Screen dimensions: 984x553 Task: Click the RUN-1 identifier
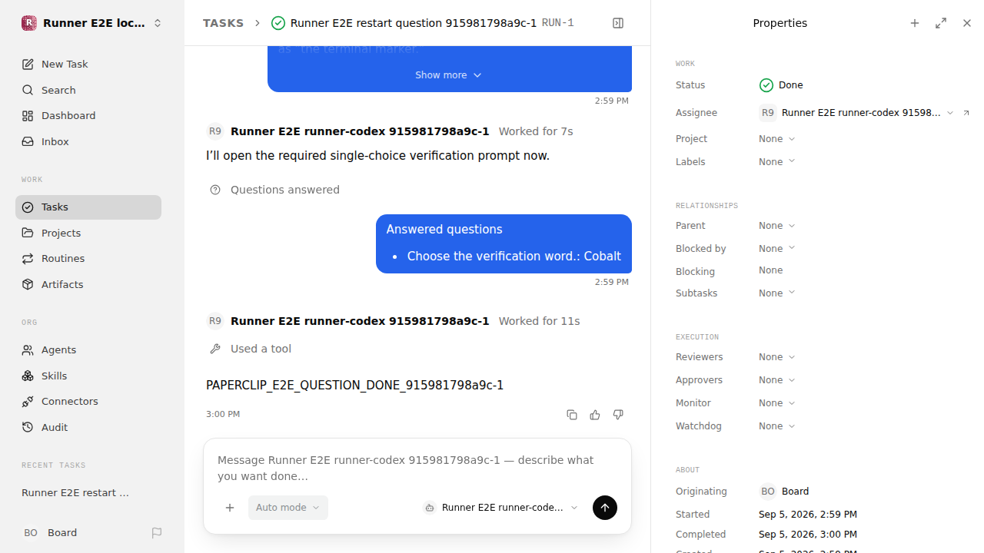coord(557,23)
